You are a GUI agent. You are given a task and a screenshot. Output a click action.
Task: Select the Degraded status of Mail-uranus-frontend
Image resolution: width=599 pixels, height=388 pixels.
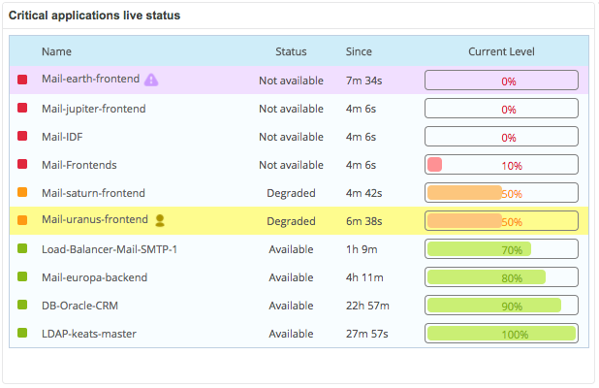[x=291, y=221]
